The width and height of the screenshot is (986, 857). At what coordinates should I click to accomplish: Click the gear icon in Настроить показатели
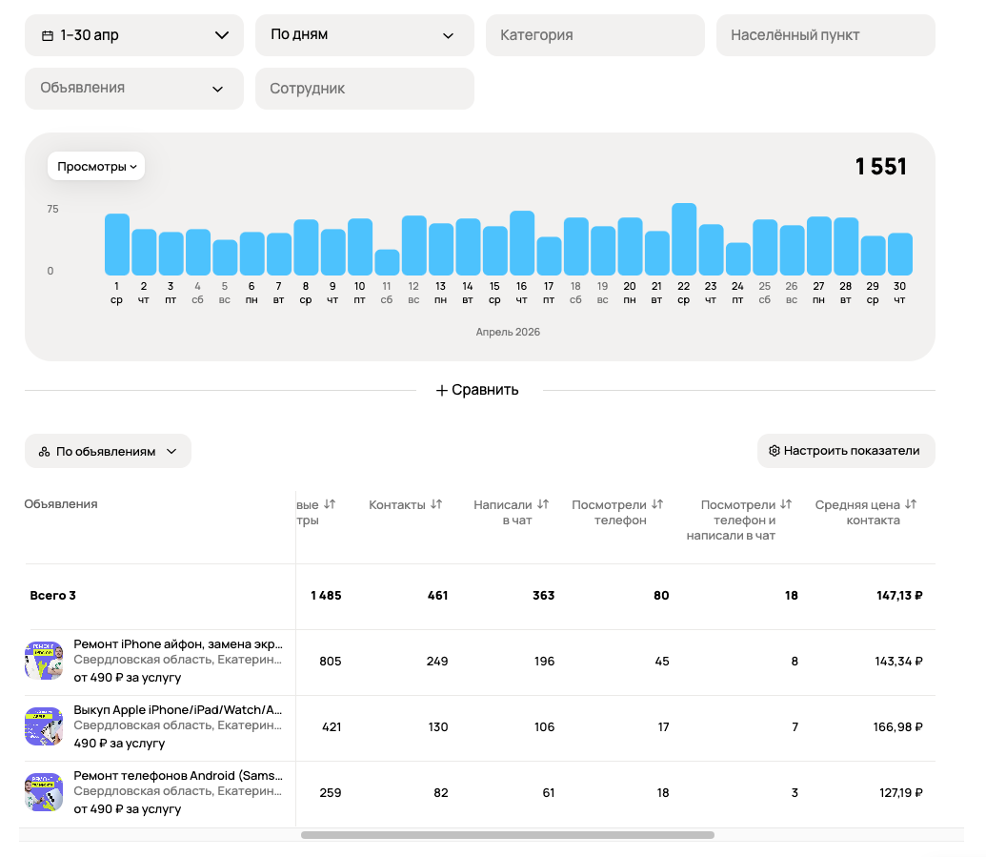click(775, 451)
